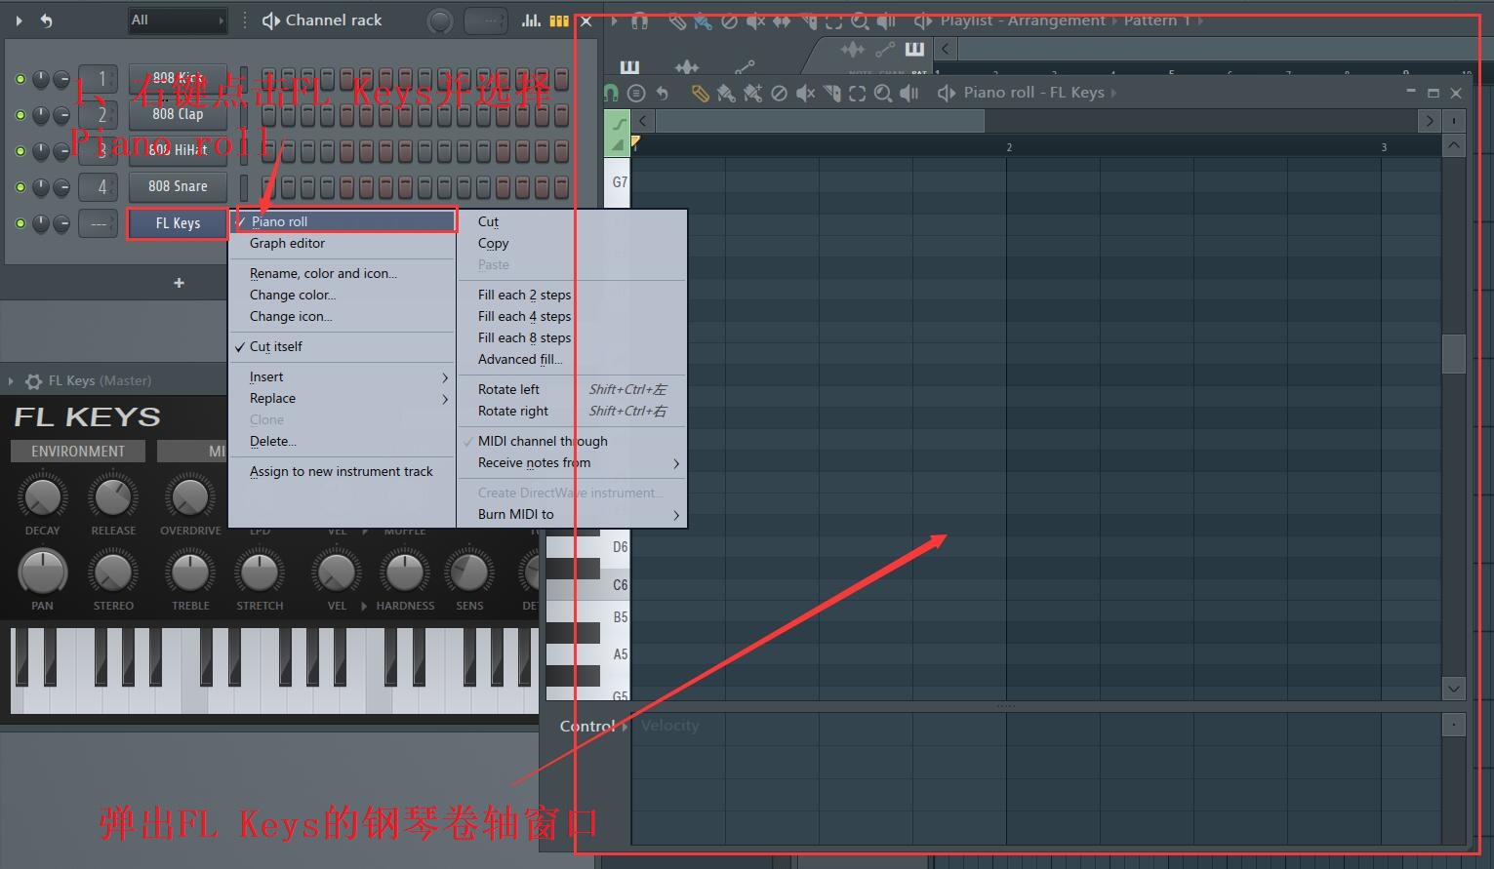Adjust the PAN knob in FL Keys

pyautogui.click(x=42, y=572)
